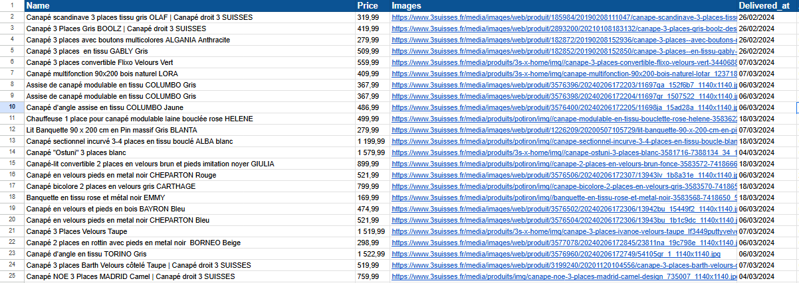Click the Barth Velours côtelé Taupe cell
Viewport: 799px width, 283px height.
click(189, 265)
